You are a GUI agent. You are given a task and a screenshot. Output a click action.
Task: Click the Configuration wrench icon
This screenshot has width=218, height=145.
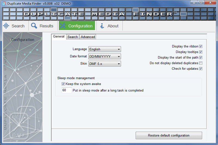63,26
